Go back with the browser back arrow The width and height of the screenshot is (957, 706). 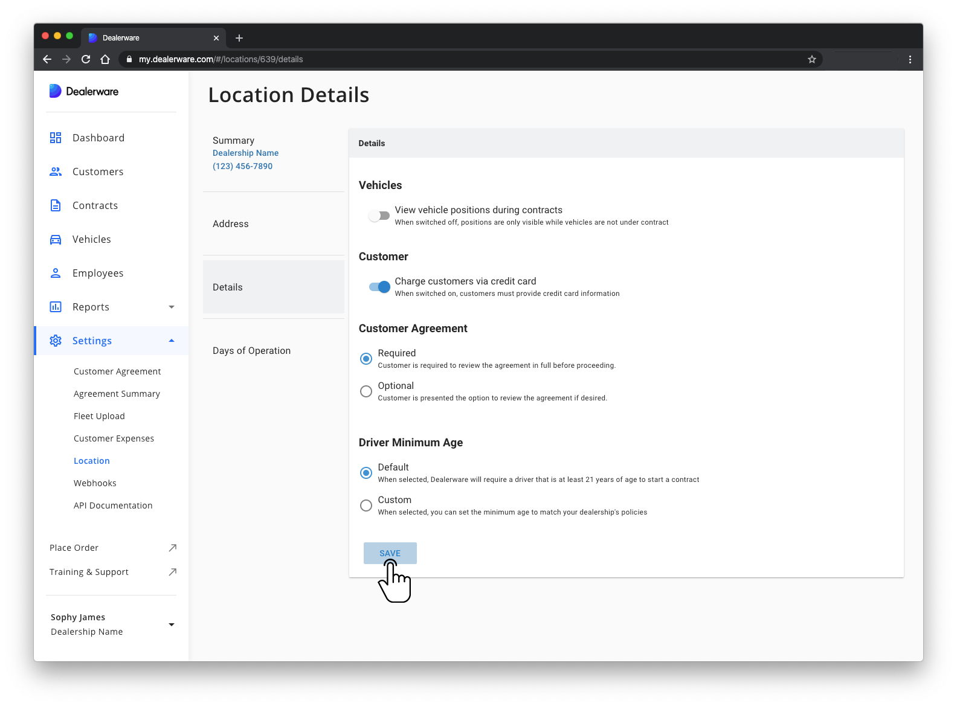tap(47, 59)
